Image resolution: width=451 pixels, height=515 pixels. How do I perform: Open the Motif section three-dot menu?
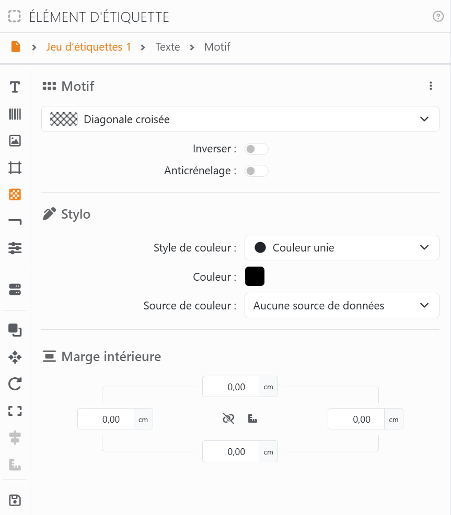pyautogui.click(x=431, y=86)
